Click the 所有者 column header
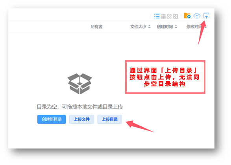This screenshot has height=165, width=231. point(96,27)
